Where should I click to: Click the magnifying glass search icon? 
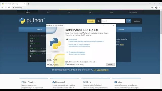tap(98, 21)
